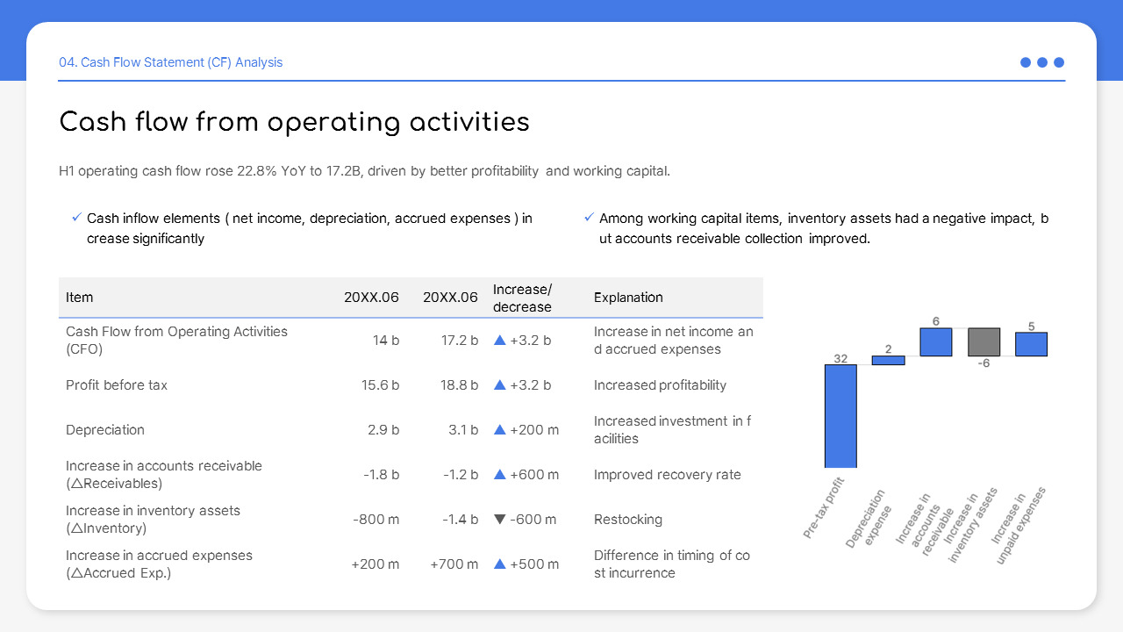
Task: Open the Explanation column header options
Action: [628, 297]
